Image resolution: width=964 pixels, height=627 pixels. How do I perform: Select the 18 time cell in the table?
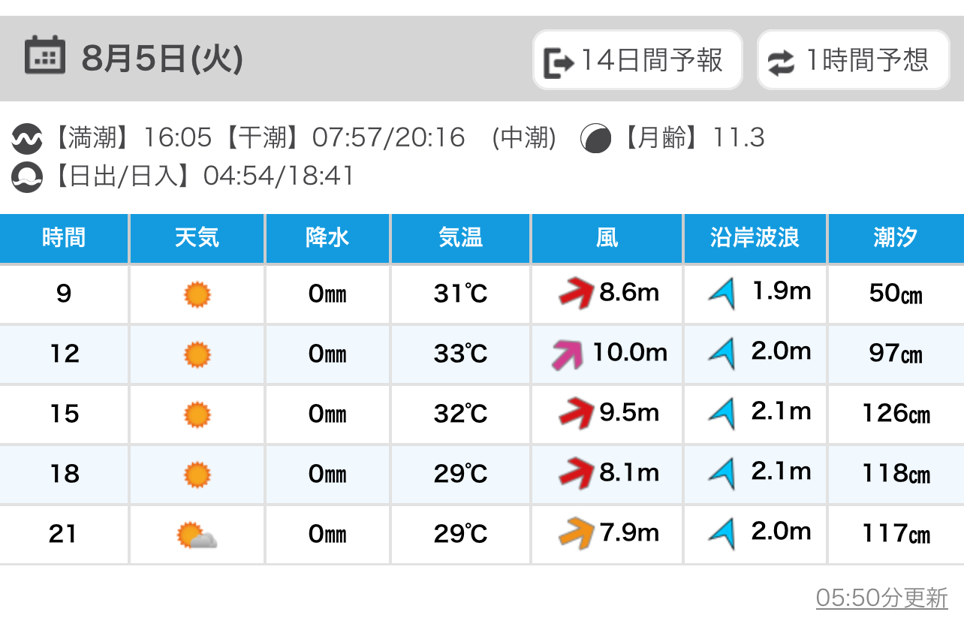(64, 474)
